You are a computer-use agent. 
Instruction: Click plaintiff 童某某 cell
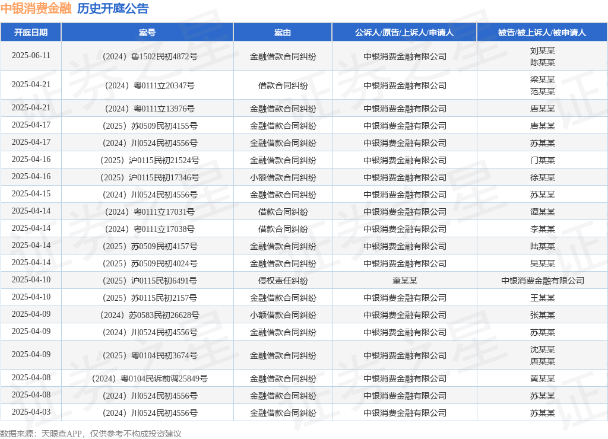pyautogui.click(x=404, y=281)
